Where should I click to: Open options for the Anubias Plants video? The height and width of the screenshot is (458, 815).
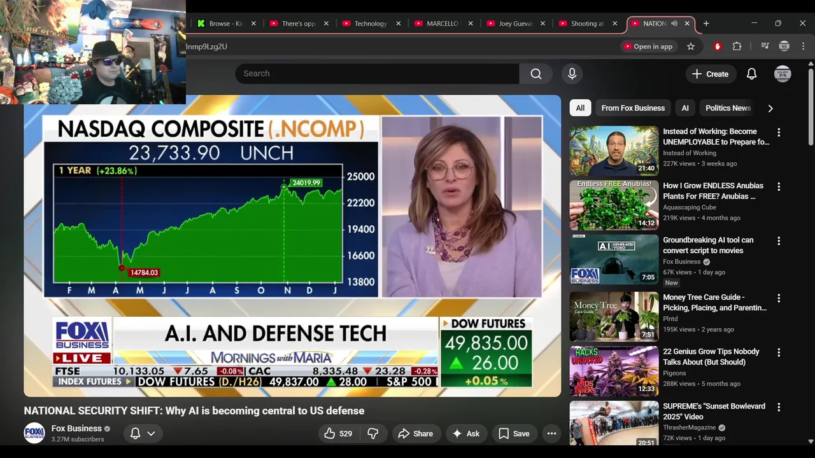(778, 186)
